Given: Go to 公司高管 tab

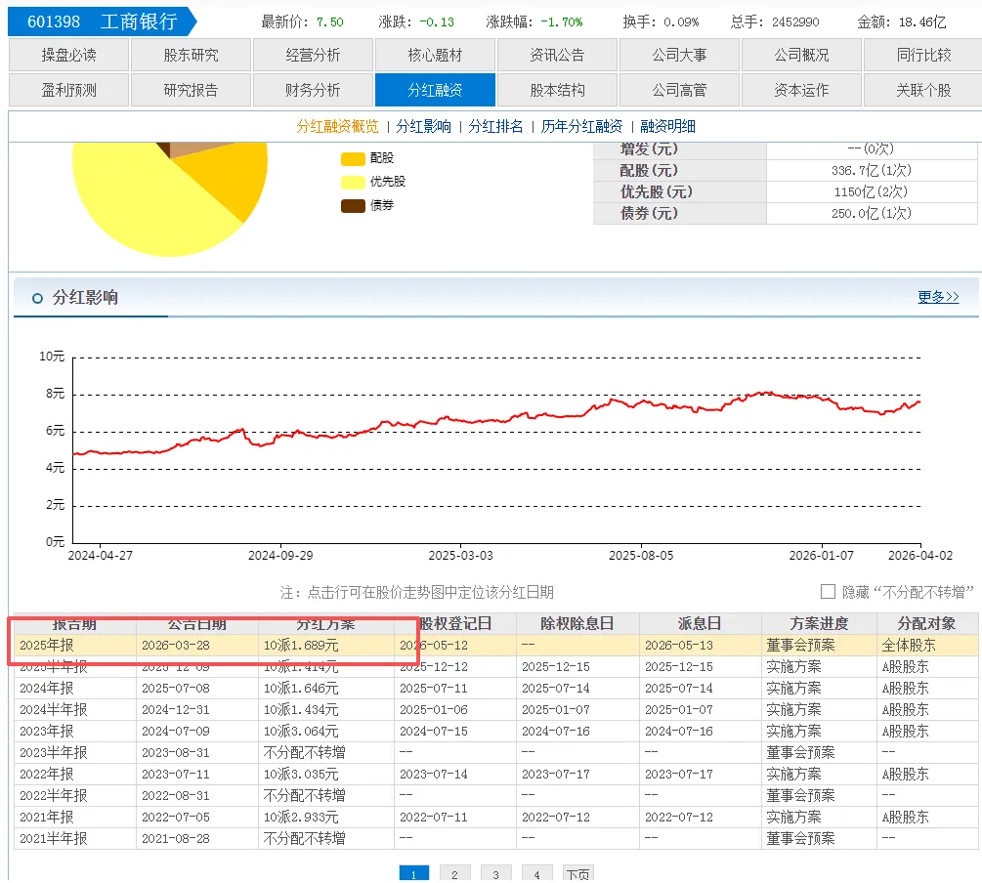Looking at the screenshot, I should tap(679, 90).
